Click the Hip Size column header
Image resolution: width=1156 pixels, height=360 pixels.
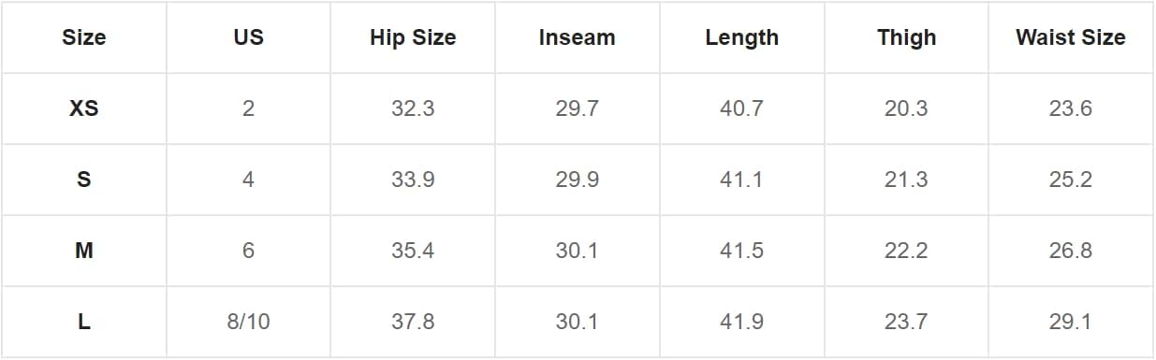coord(413,37)
